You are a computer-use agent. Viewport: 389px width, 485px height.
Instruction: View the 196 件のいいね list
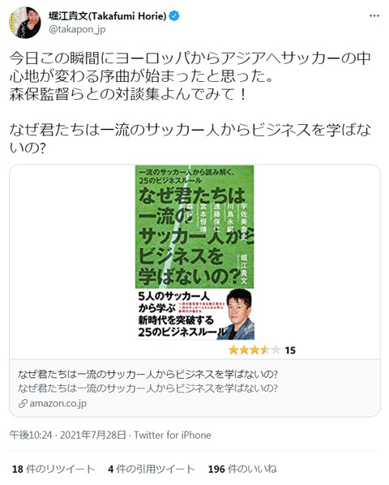click(242, 469)
